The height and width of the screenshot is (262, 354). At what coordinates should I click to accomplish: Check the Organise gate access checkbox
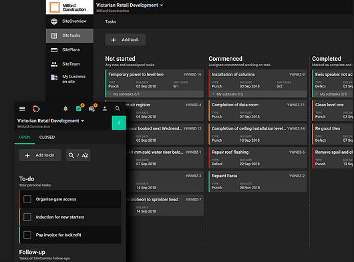tap(27, 199)
